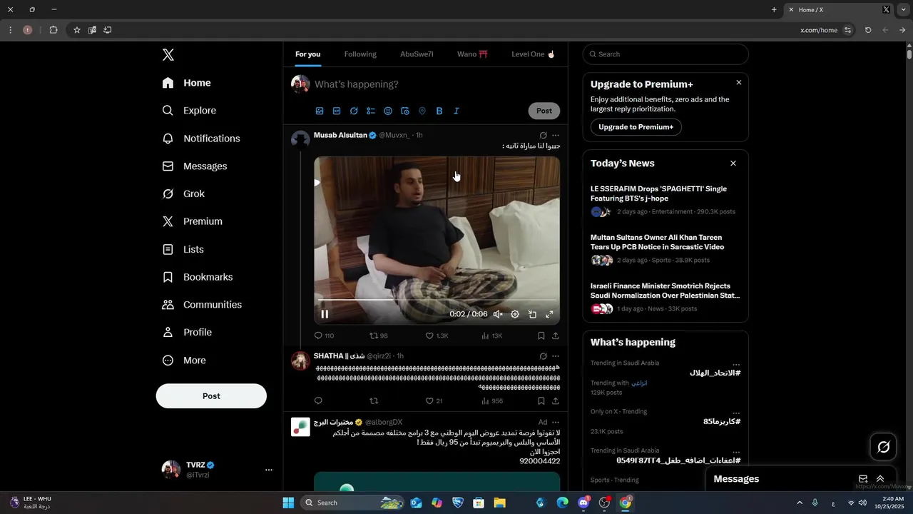Reply to Musab Alsultan post with 110 replies
913x514 pixels.
(324, 336)
